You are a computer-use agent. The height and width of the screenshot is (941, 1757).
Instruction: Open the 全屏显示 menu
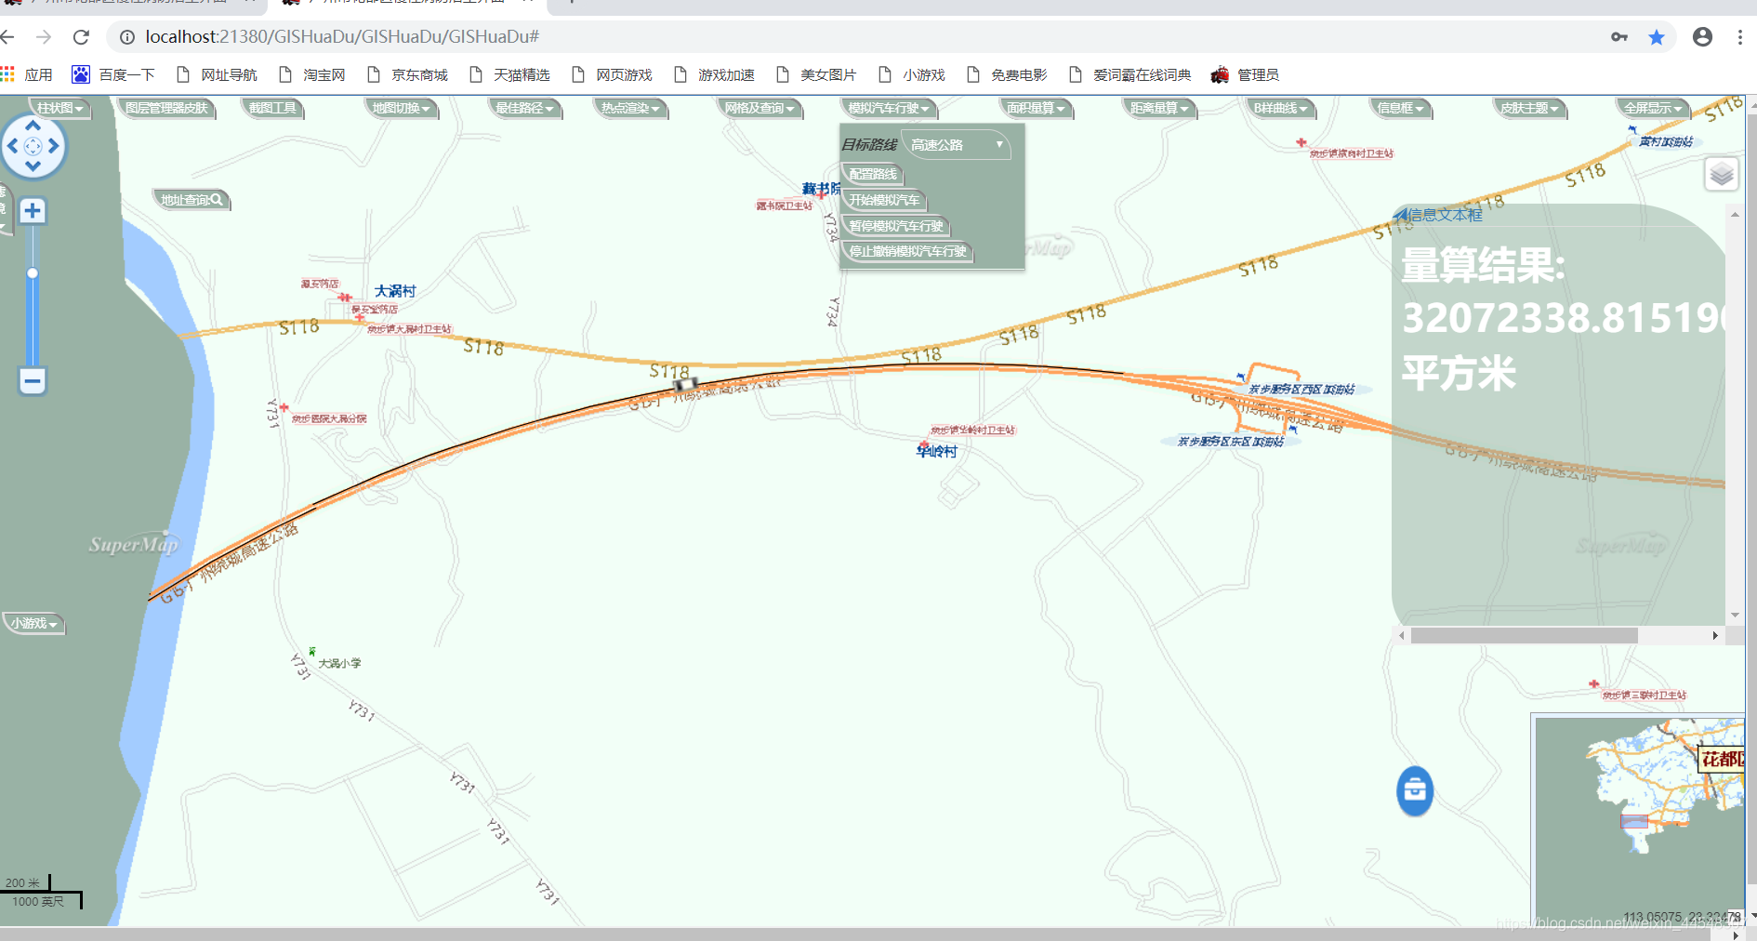click(1653, 109)
